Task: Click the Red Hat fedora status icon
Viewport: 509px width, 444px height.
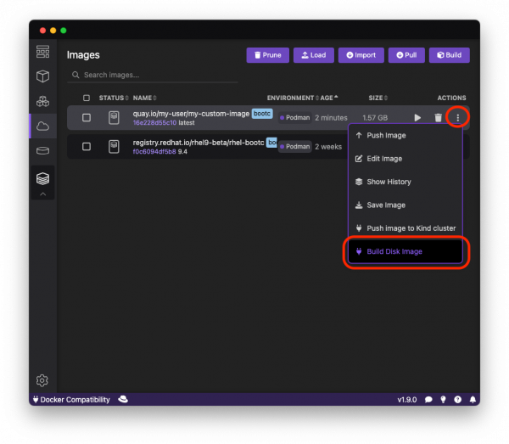Action: [x=123, y=399]
